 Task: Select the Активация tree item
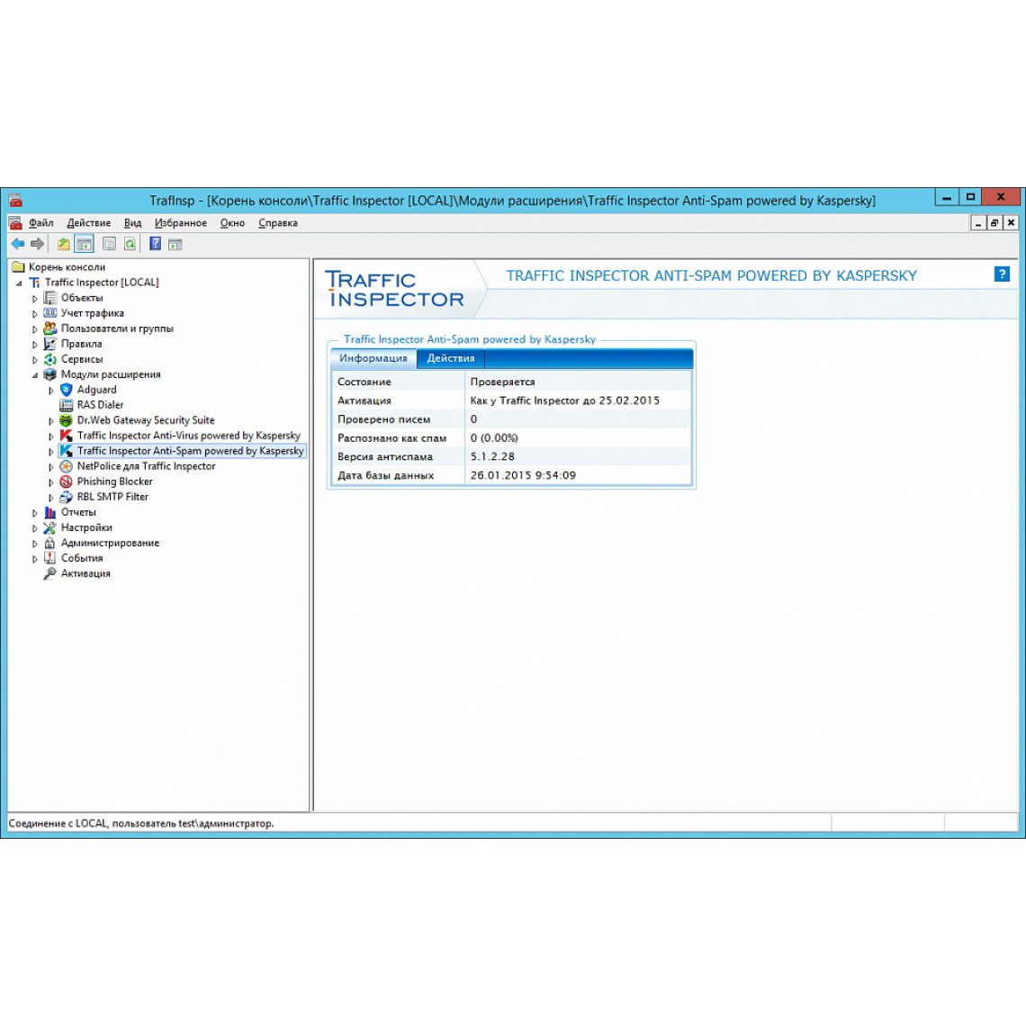pos(85,573)
